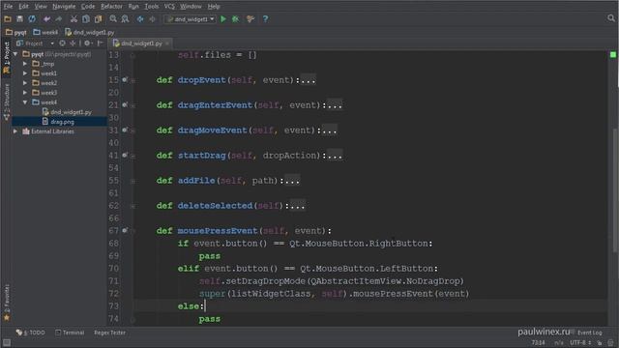The image size is (619, 348).
Task: Expand the folded dropEvent method
Action: (x=133, y=80)
